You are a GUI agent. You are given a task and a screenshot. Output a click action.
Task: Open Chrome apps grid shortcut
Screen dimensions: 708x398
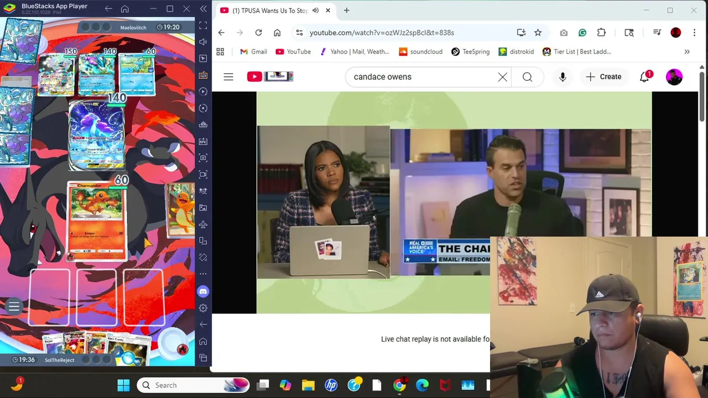click(x=220, y=51)
